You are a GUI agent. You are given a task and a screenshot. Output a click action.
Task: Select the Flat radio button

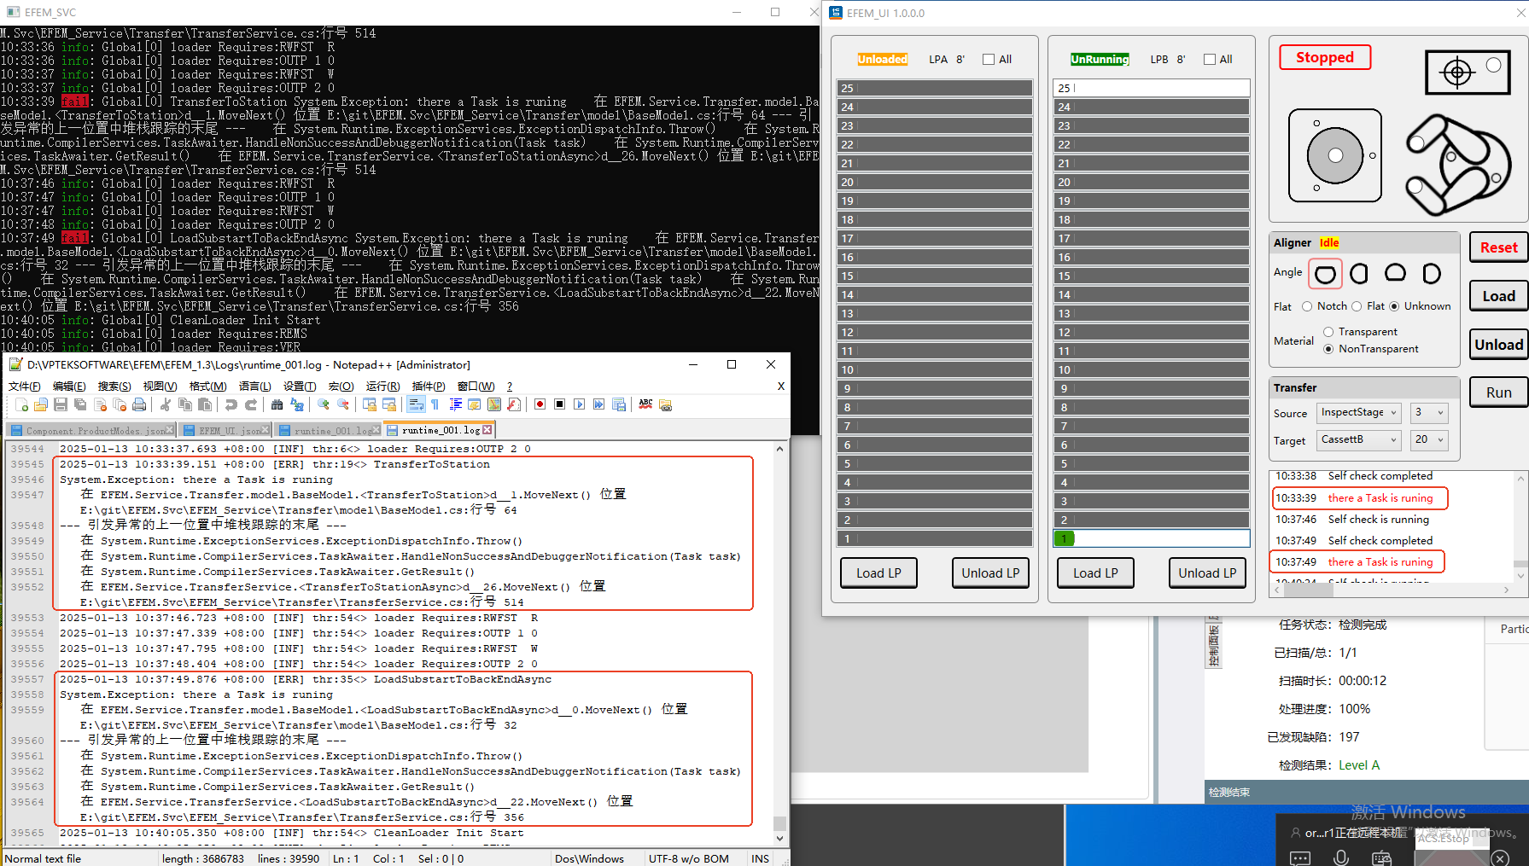[1357, 306]
